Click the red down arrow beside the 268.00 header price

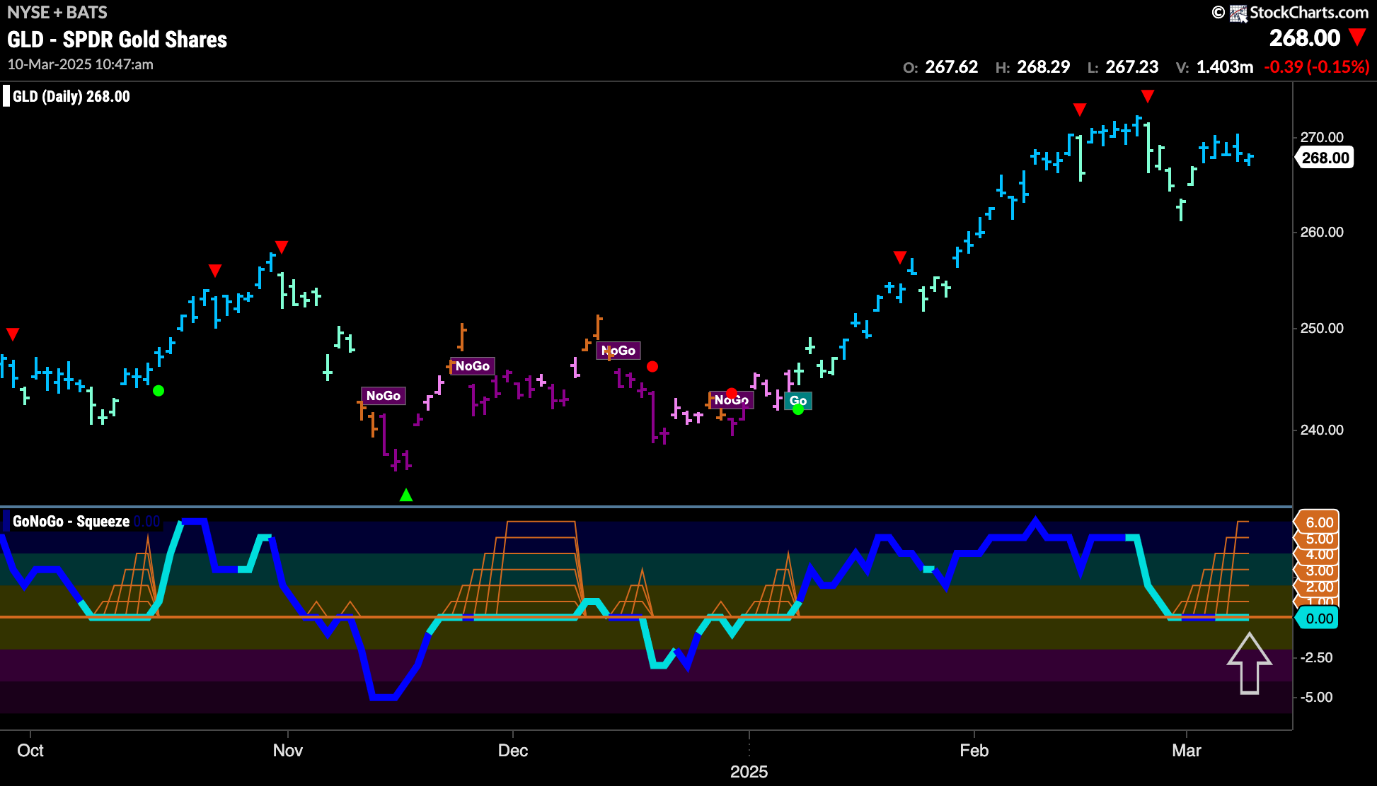point(1357,37)
